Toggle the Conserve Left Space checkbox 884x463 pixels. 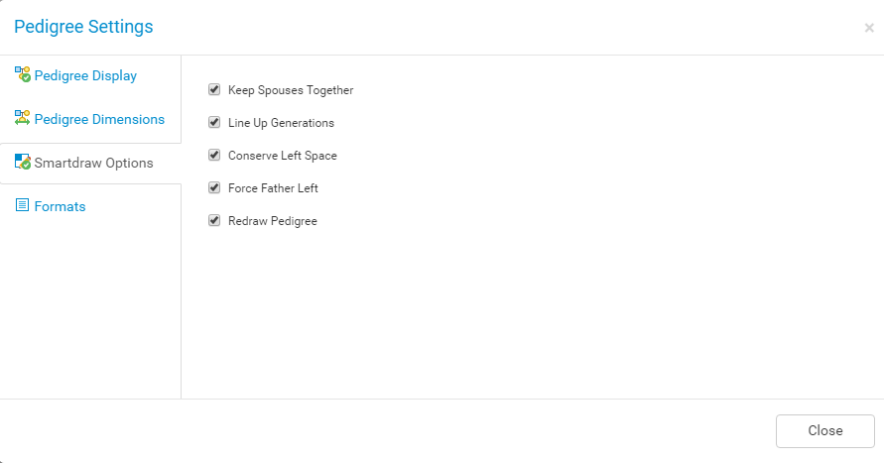coord(214,155)
